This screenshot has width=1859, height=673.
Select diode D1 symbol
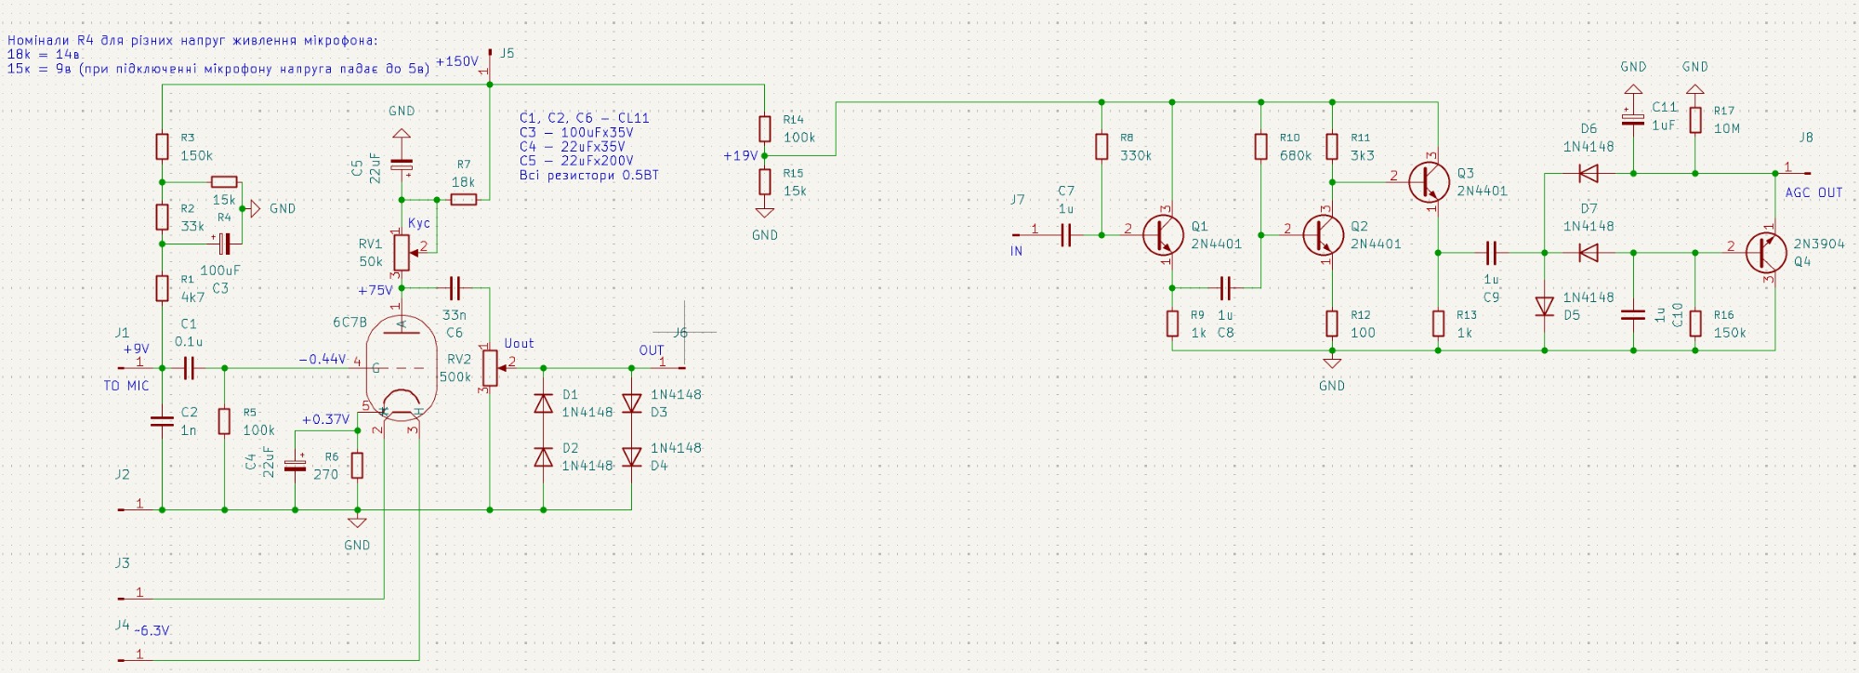(x=544, y=403)
